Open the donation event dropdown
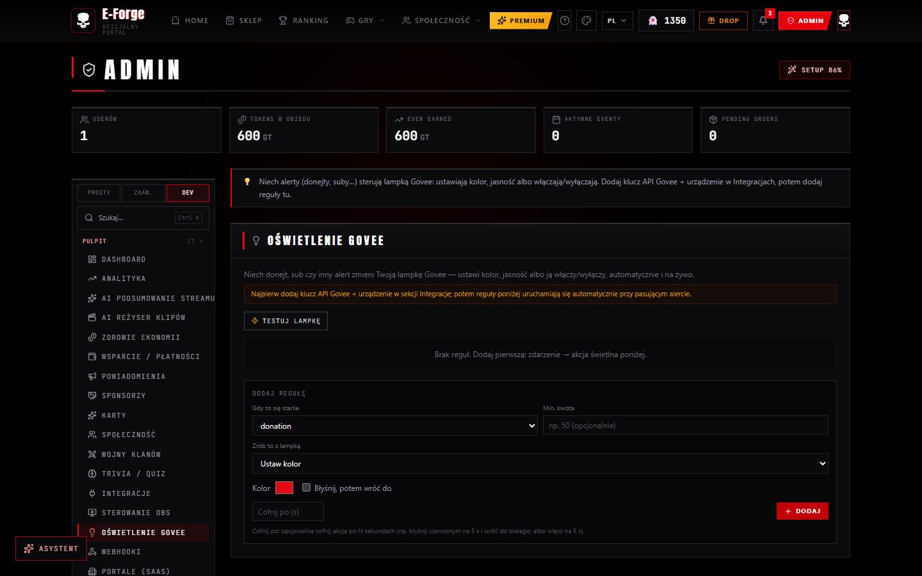The width and height of the screenshot is (922, 576). pos(395,426)
